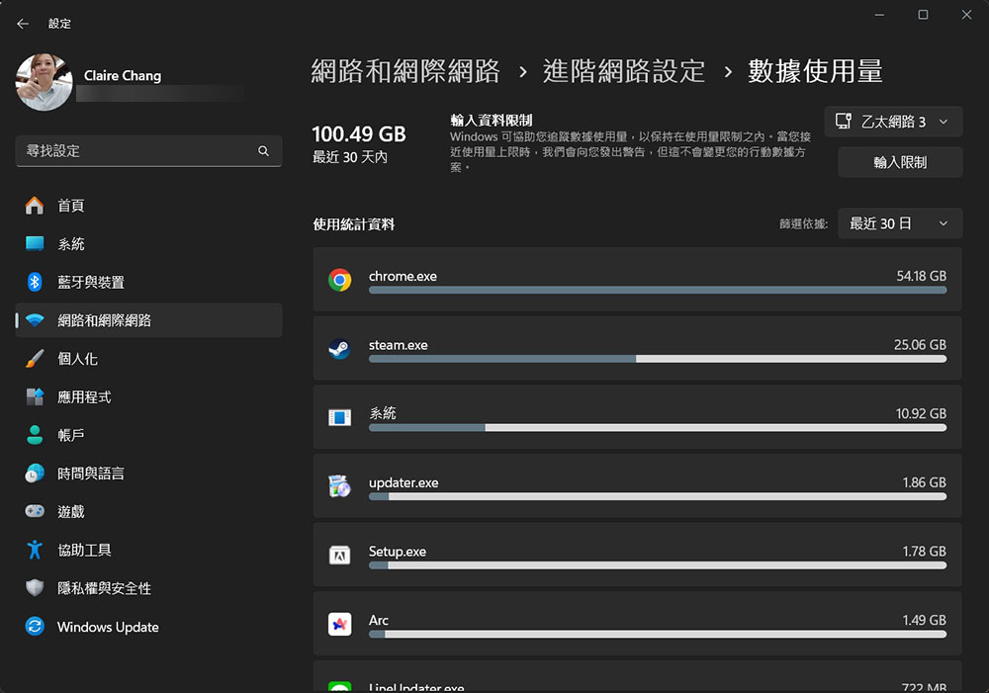Open 隱私權與安全性 shield icon
Image resolution: width=989 pixels, height=693 pixels.
[35, 588]
